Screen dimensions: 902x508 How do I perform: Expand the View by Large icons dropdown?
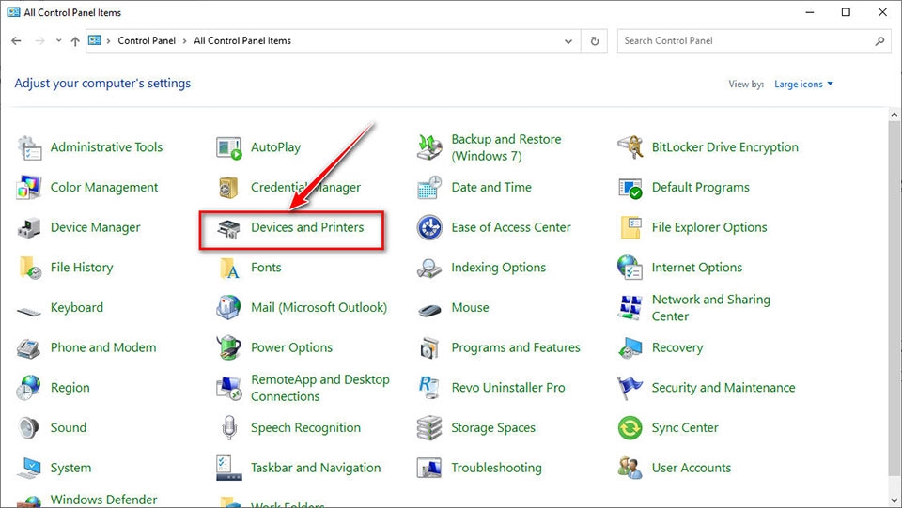[x=803, y=85]
